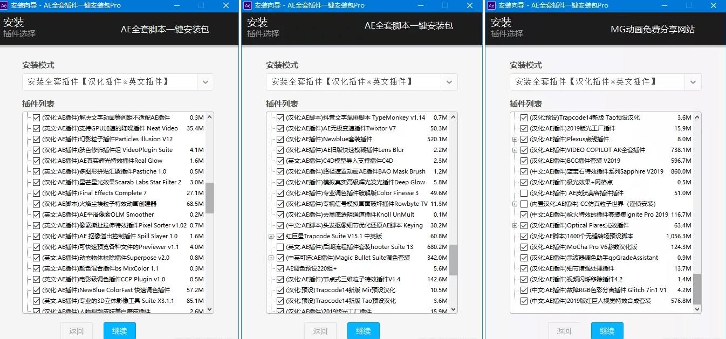The height and width of the screenshot is (339, 726).
Task: Select the Color Finesse 3 row label
Action: [x=352, y=193]
